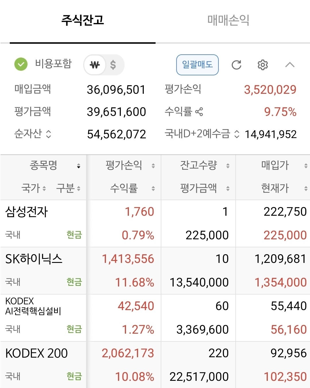The image size is (310, 388).
Task: Open settings with the gear icon
Action: click(x=263, y=65)
